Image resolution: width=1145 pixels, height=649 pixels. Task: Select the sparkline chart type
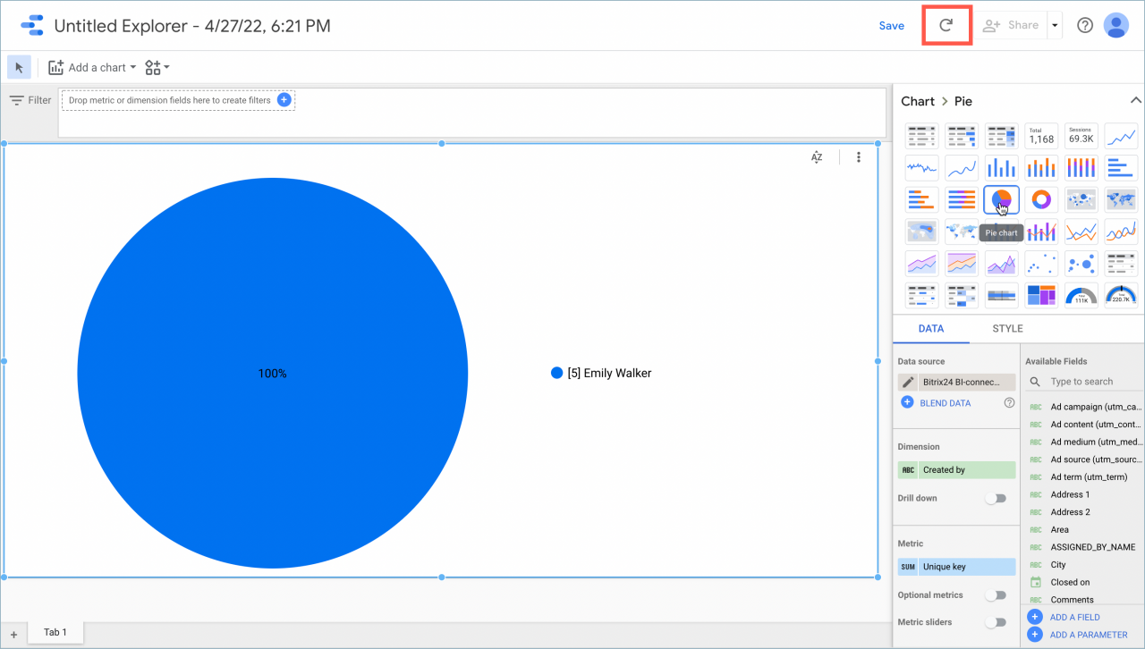click(x=922, y=168)
